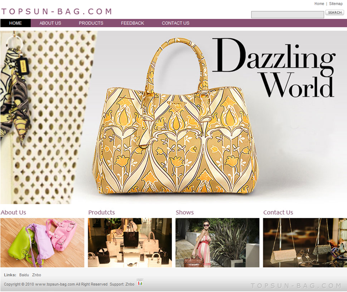This screenshot has width=347, height=292.
Task: Click the colorful handbags About Us thumbnail
Action: point(42,242)
